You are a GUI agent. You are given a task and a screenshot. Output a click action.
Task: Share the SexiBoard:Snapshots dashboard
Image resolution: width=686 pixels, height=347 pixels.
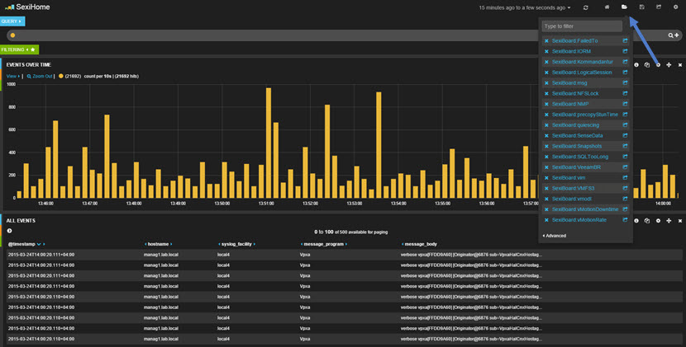(x=625, y=146)
